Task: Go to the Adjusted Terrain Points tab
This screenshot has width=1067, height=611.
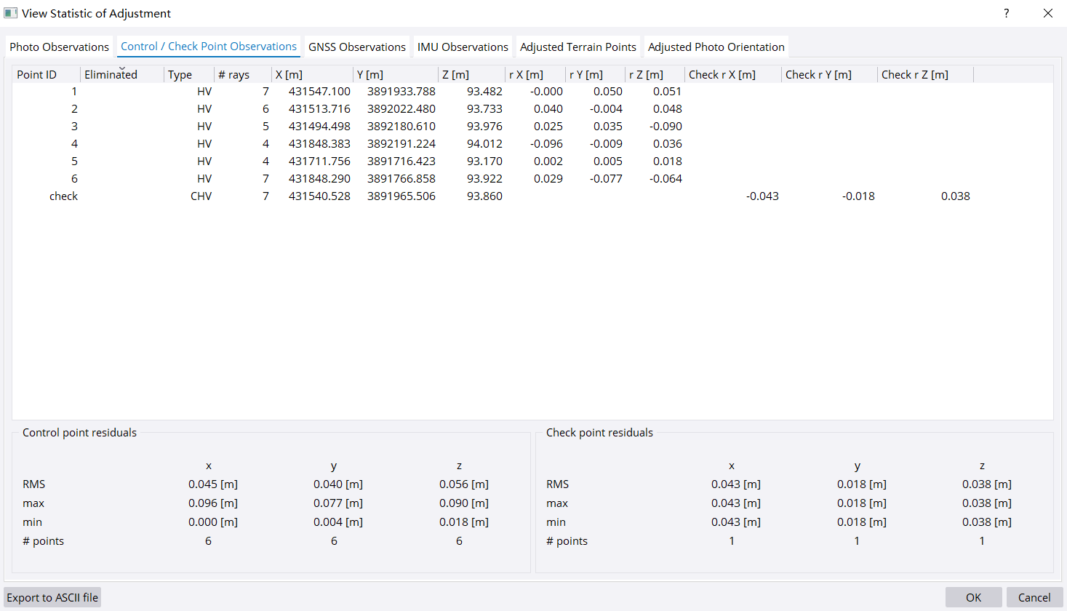Action: [x=578, y=47]
